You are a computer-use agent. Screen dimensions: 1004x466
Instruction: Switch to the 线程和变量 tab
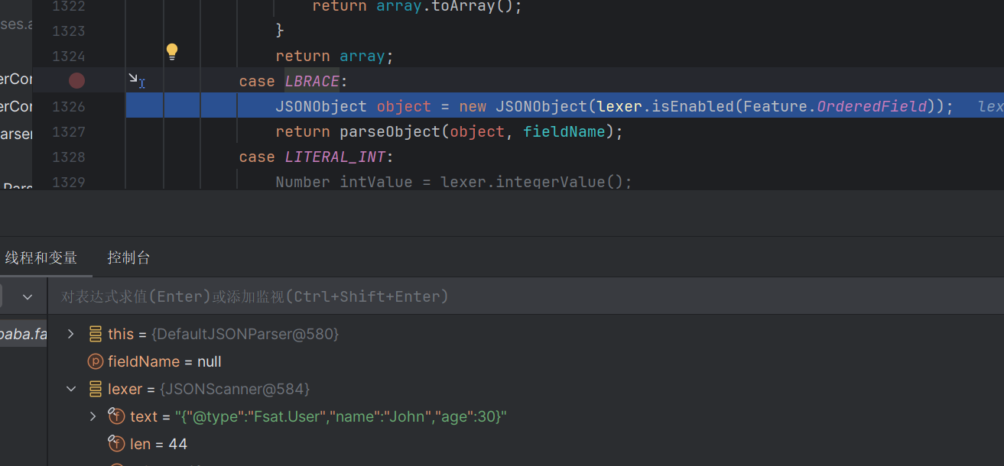tap(41, 258)
